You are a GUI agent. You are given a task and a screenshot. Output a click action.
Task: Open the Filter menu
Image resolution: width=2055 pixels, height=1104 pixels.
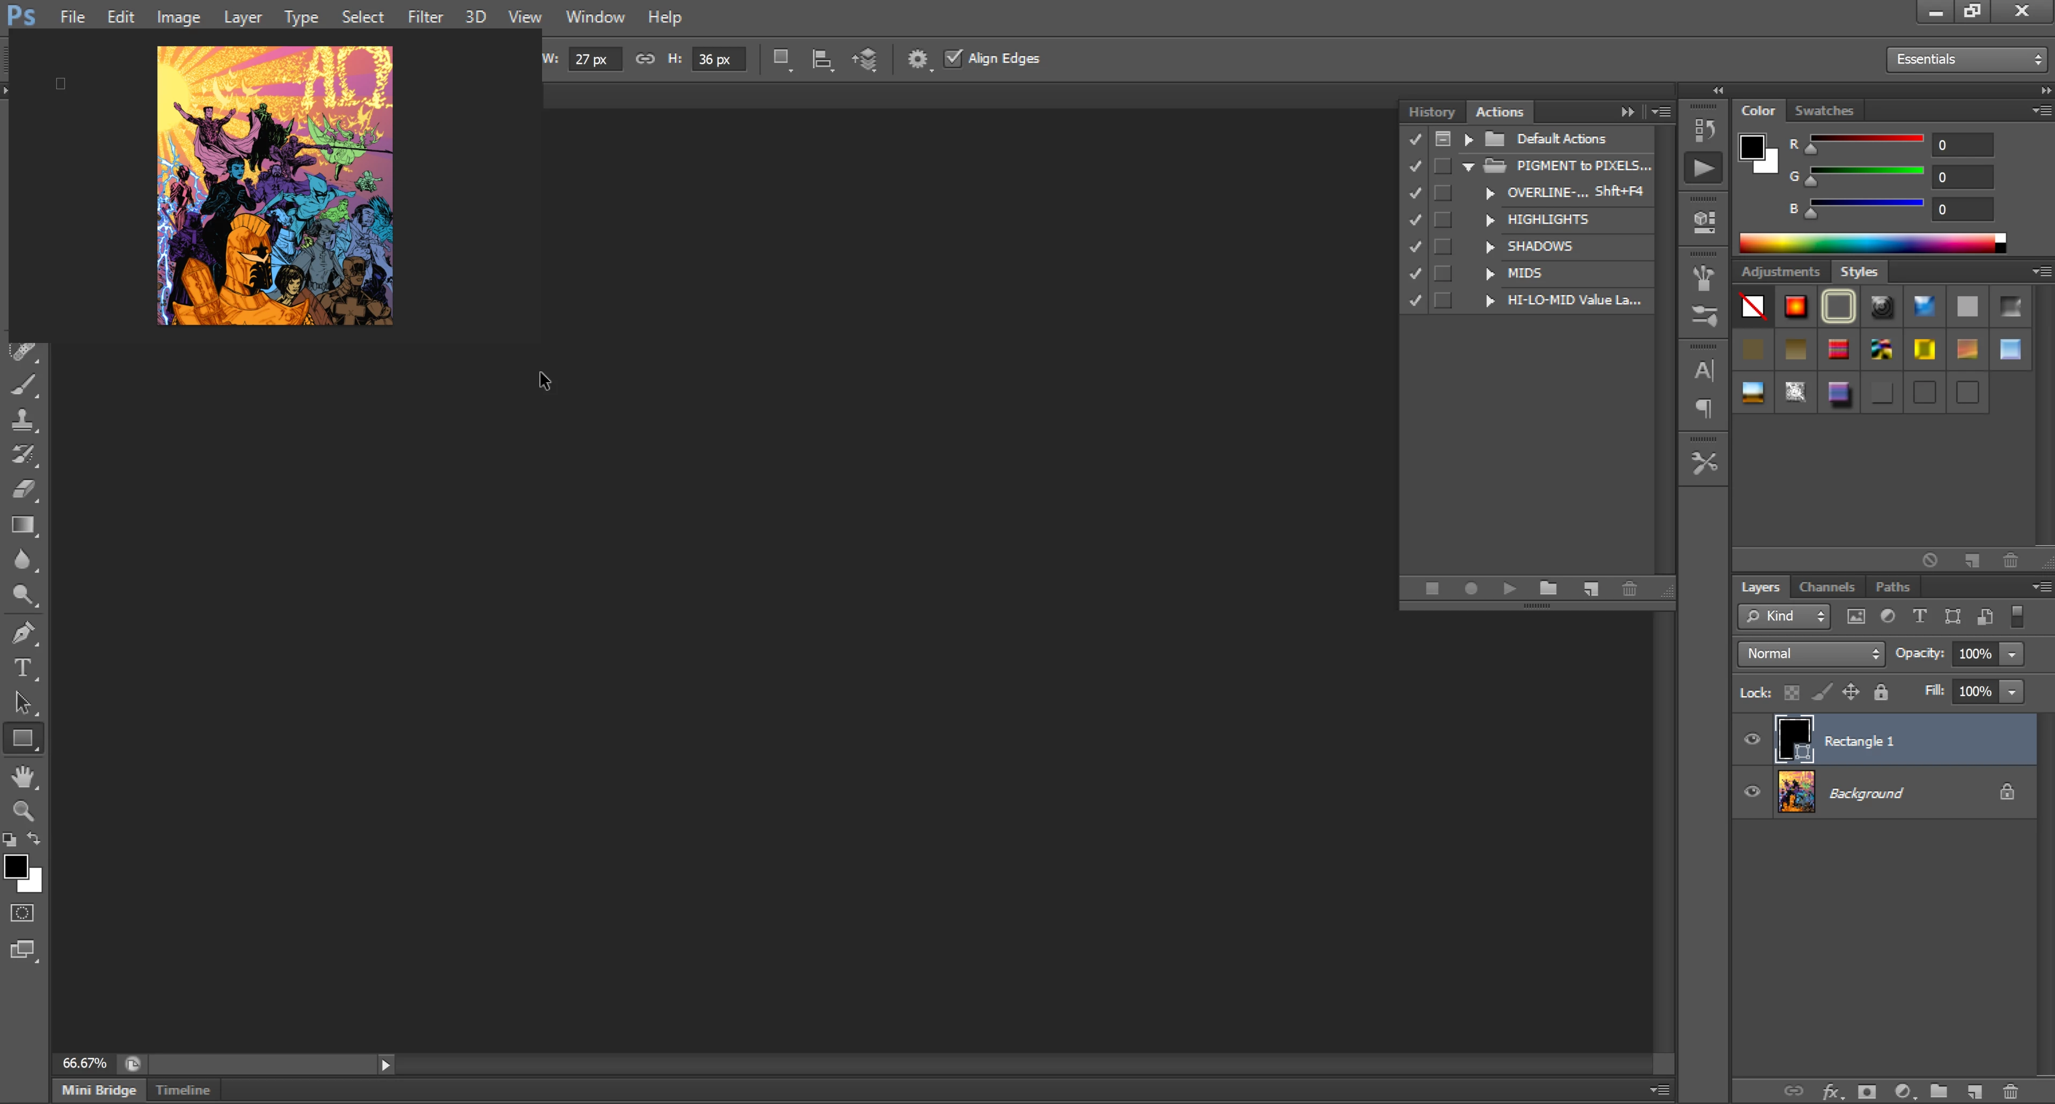click(425, 17)
